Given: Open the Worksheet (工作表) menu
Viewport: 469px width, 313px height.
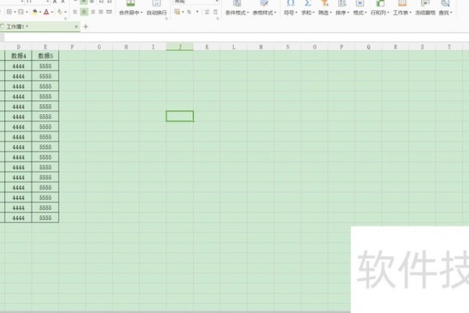Looking at the screenshot, I should coord(403,13).
